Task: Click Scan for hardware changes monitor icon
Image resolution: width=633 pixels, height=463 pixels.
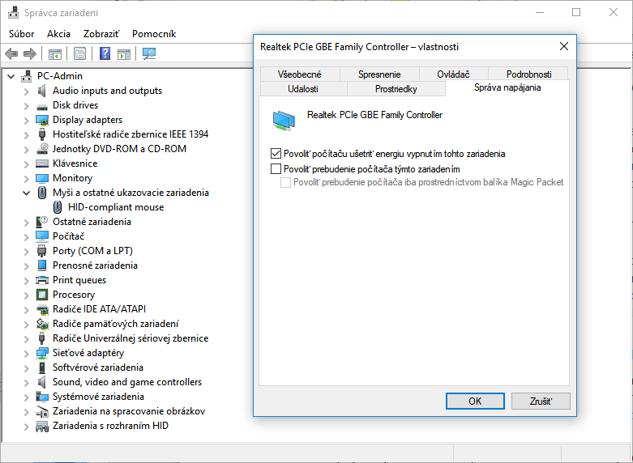Action: [x=149, y=54]
